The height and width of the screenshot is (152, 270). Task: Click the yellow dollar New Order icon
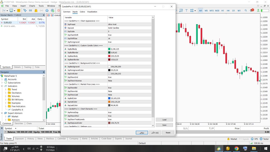click(19, 10)
